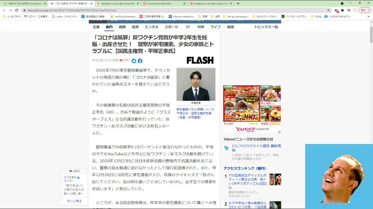Open ranking 1 やせ型高校生 article link
Image resolution: width=373 pixels, height=209 pixels.
pyautogui.click(x=248, y=181)
